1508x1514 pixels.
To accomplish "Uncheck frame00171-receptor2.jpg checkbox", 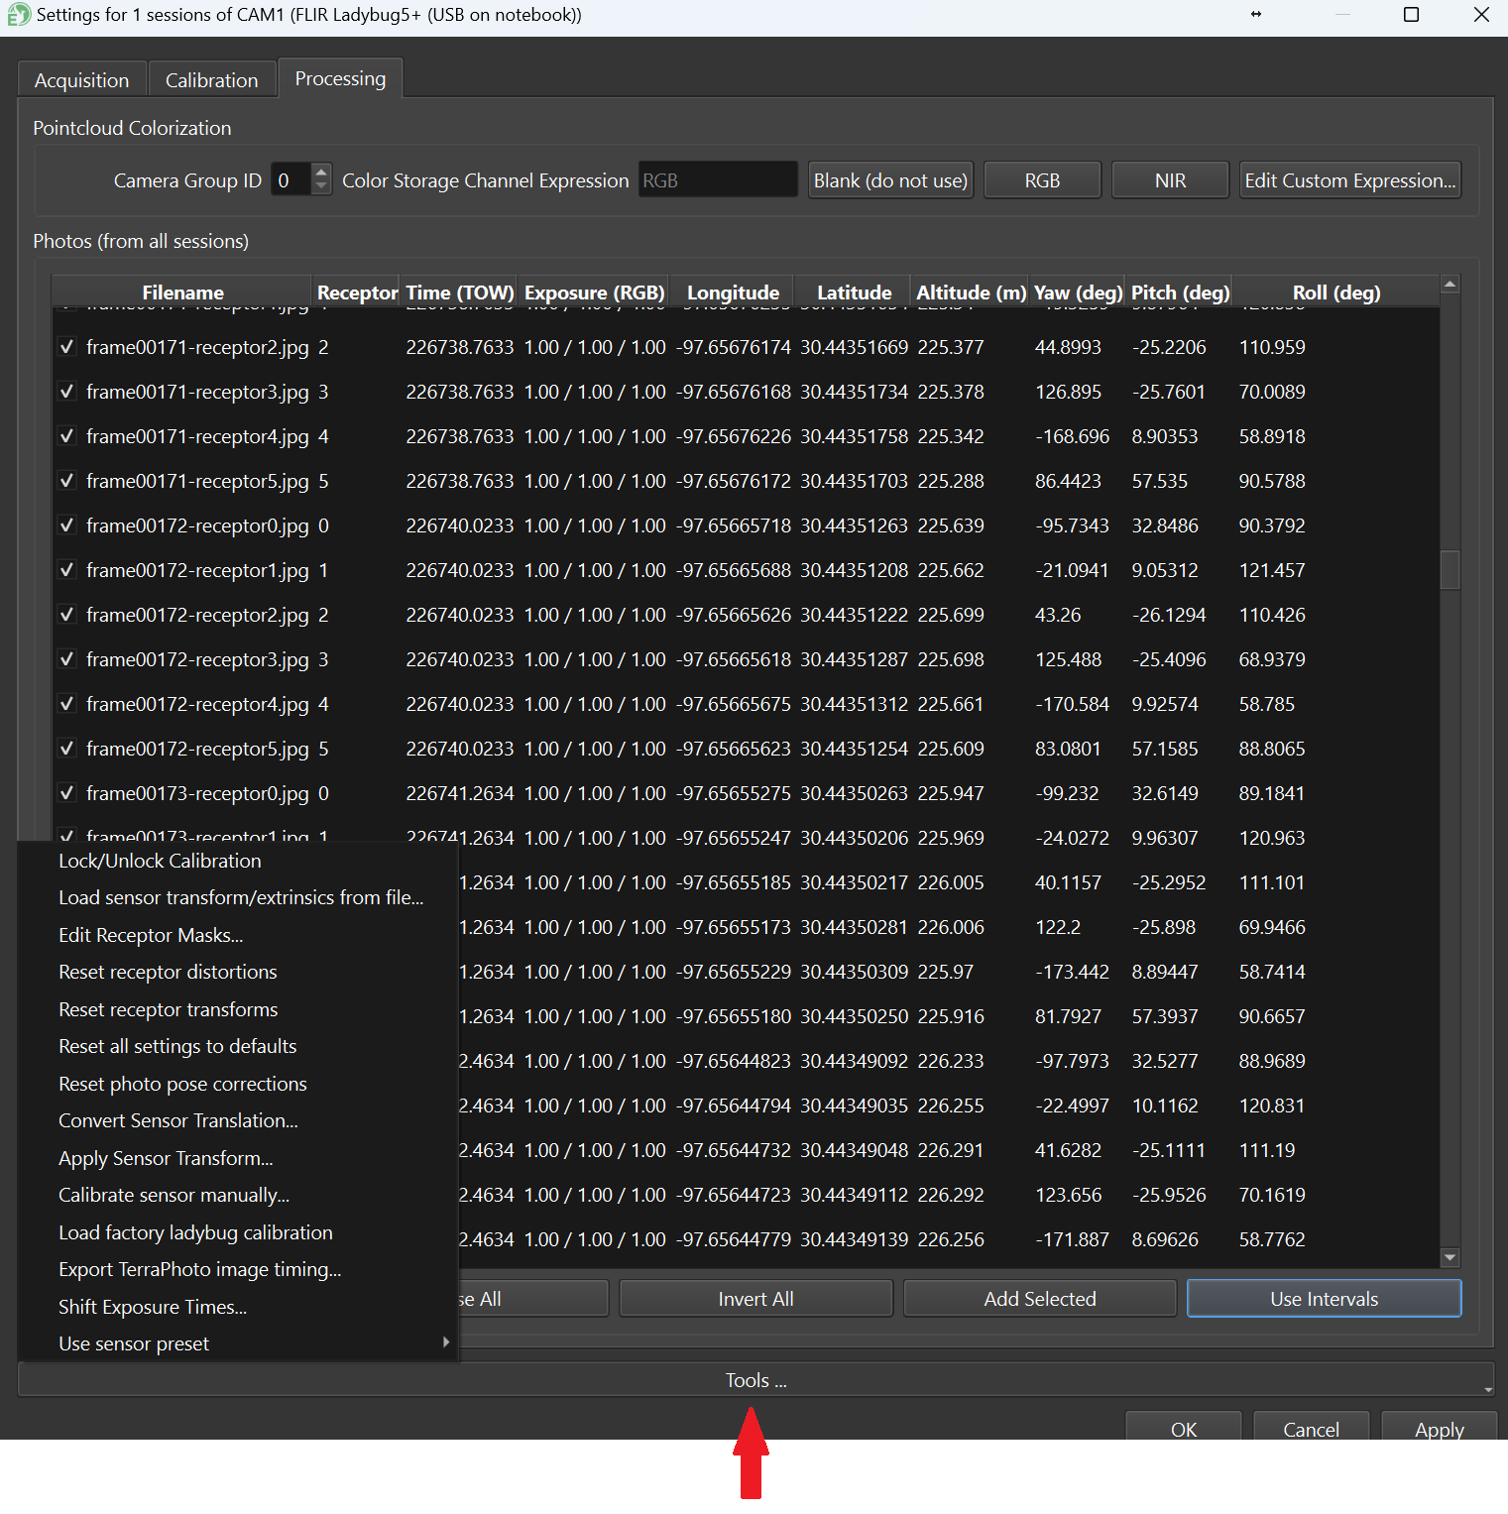I will pos(66,347).
